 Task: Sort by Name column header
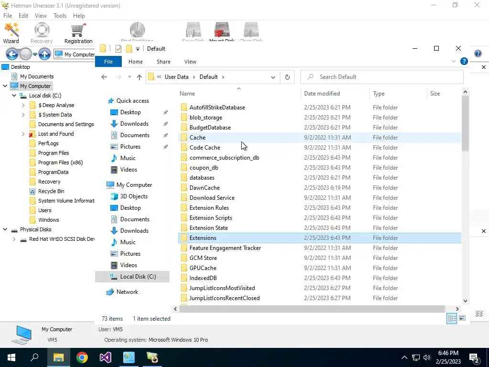coord(239,94)
